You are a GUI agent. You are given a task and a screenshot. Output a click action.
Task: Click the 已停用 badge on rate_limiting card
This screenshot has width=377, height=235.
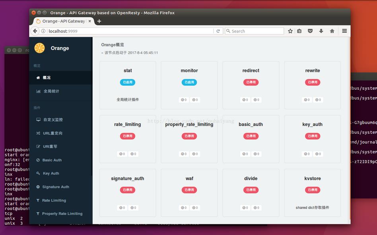pos(128,136)
